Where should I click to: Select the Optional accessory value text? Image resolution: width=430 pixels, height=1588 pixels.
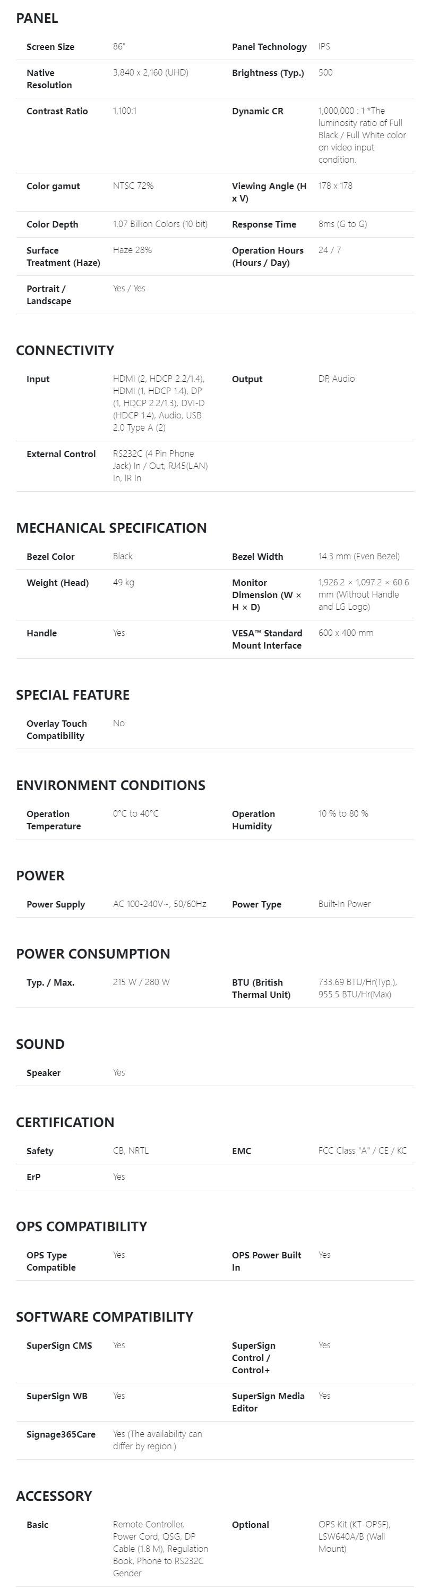click(x=354, y=1537)
